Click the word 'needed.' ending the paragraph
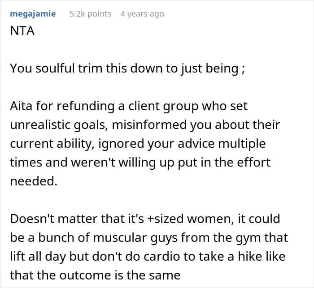314x288 pixels. pyautogui.click(x=34, y=181)
